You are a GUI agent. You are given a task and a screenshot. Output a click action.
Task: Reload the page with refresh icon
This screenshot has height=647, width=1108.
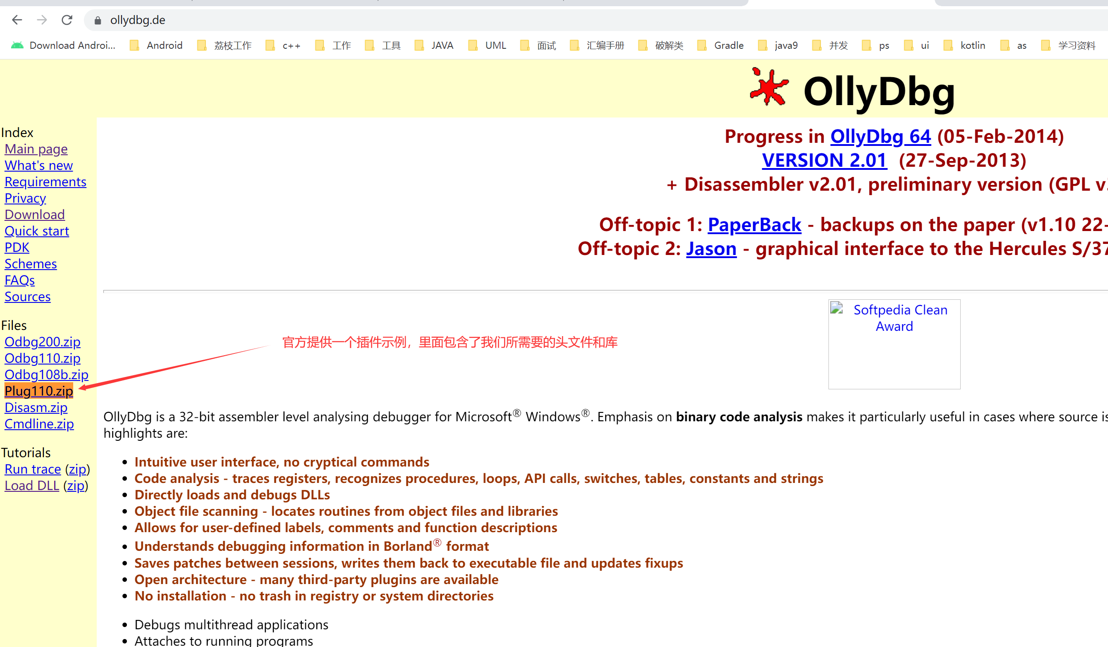click(67, 20)
